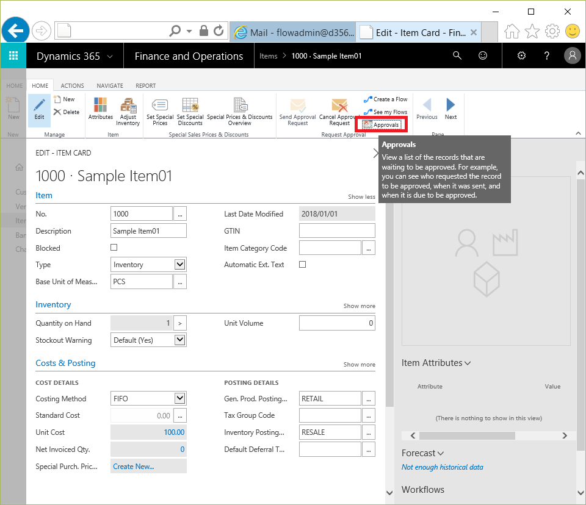Screen dimensions: 586x505
Task: Click Adjust Inventory ribbon button
Action: tap(128, 112)
